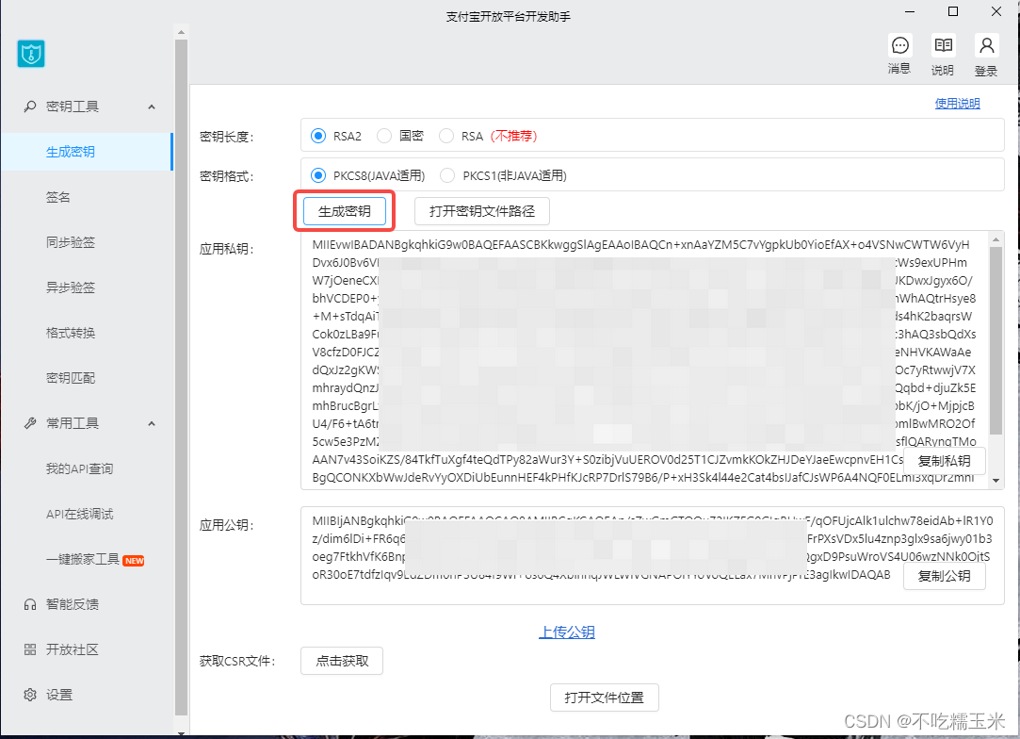
Task: Click the 复制公钥 button
Action: click(944, 576)
